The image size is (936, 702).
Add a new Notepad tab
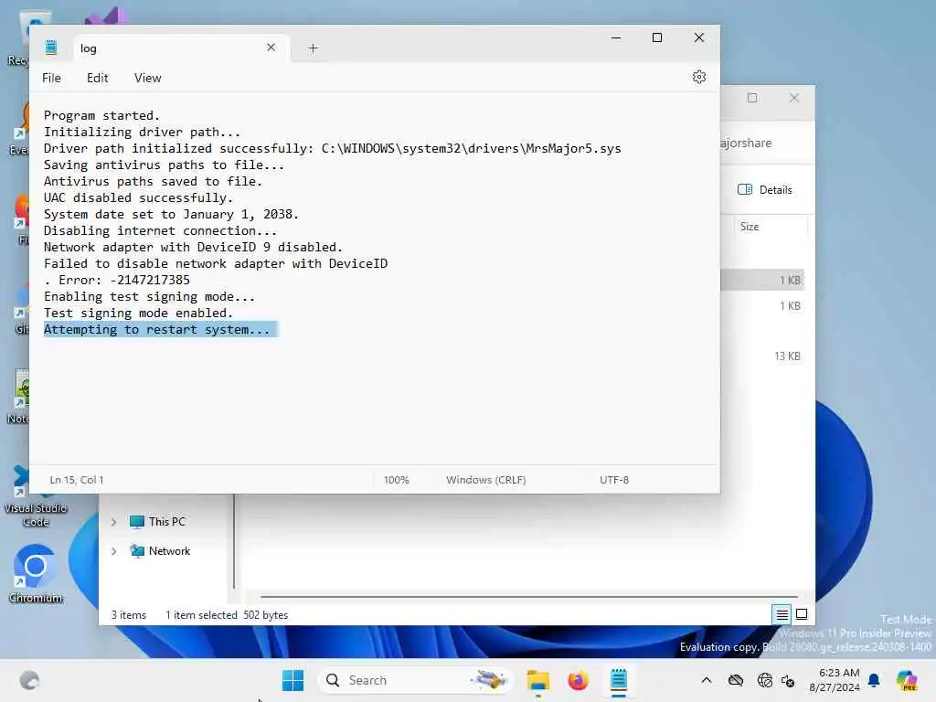click(313, 48)
